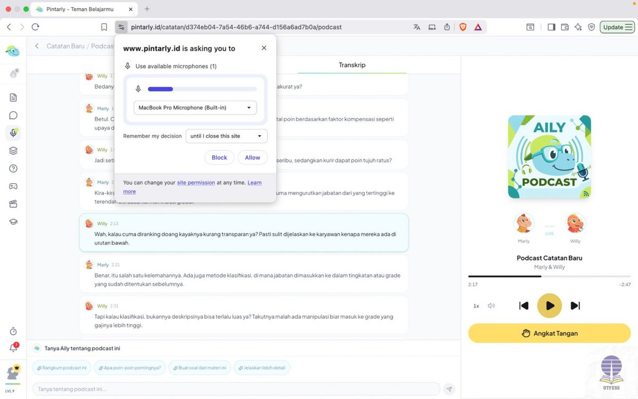
Task: Follow the Learn more link
Action: pos(255,182)
